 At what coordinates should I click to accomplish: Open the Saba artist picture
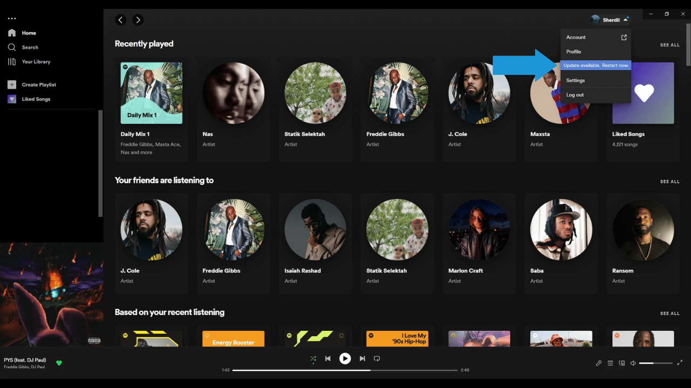(x=561, y=230)
